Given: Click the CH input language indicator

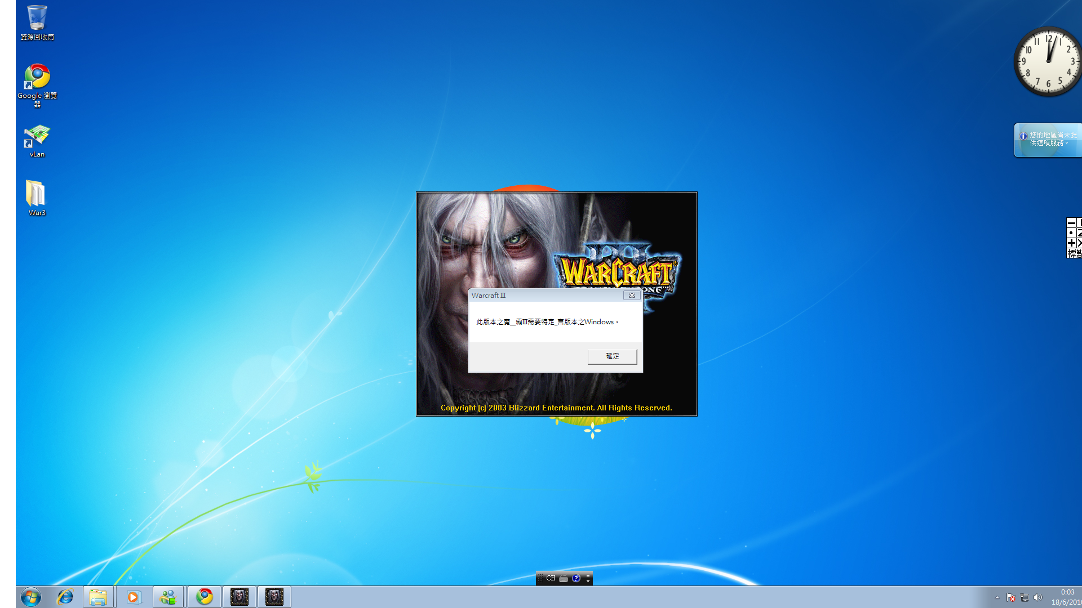Looking at the screenshot, I should point(551,578).
